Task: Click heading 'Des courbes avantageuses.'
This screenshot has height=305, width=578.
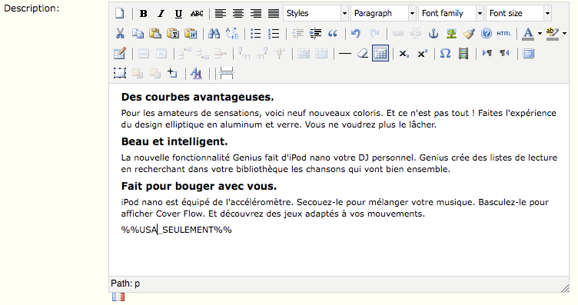Action: click(198, 98)
